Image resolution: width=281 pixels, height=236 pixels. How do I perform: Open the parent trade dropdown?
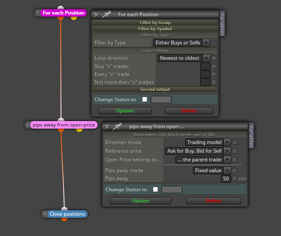[x=203, y=160]
